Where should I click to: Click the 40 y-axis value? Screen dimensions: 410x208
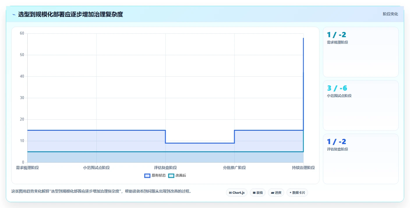pyautogui.click(x=22, y=76)
